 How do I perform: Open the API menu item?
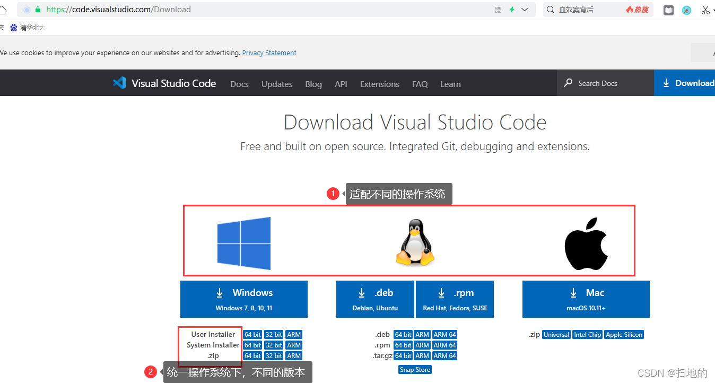pyautogui.click(x=341, y=84)
